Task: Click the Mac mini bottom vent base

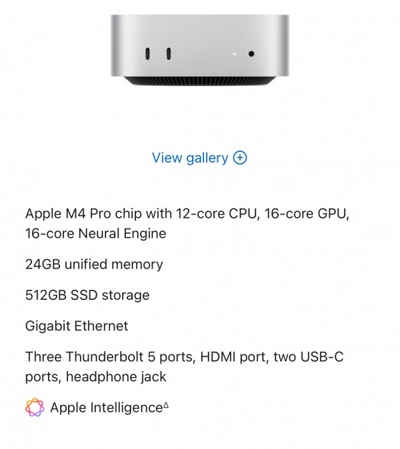Action: (200, 81)
